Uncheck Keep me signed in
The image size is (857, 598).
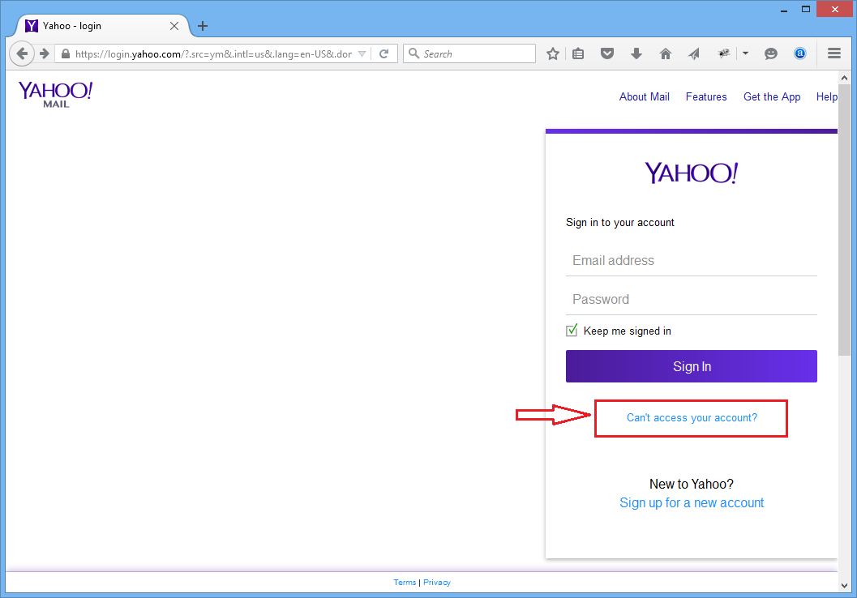tap(572, 330)
